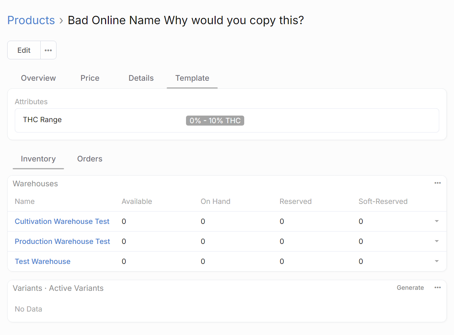Expand the Production Warehouse Test row

(436, 241)
